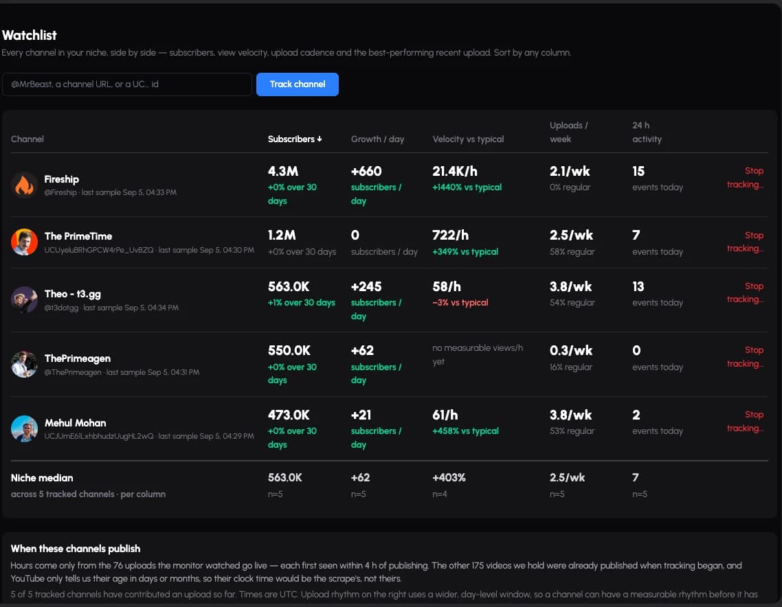Click When these channels publish heading

point(76,549)
